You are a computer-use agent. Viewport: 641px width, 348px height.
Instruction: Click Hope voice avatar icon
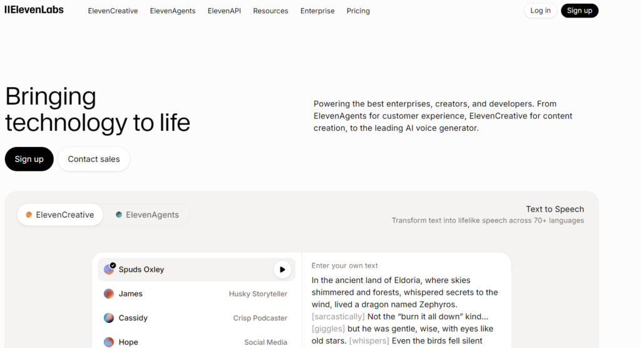[x=109, y=342]
